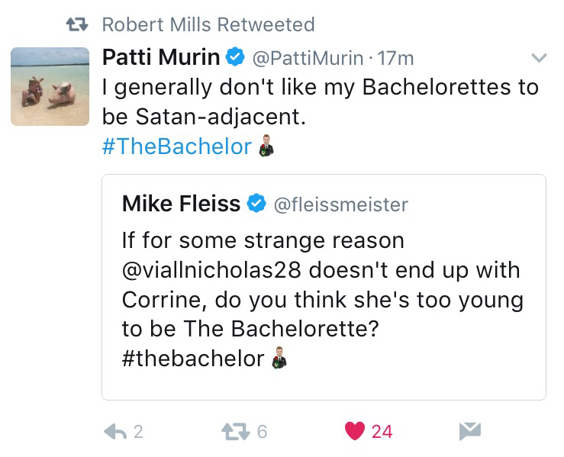This screenshot has height=457, width=564.
Task: Open Patti Murin's profile via display name
Action: coord(160,57)
